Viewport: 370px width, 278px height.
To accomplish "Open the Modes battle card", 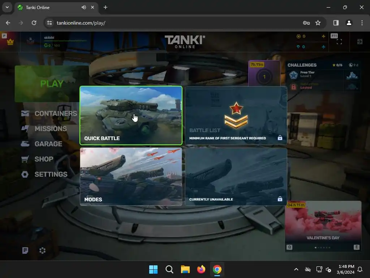I will click(131, 177).
